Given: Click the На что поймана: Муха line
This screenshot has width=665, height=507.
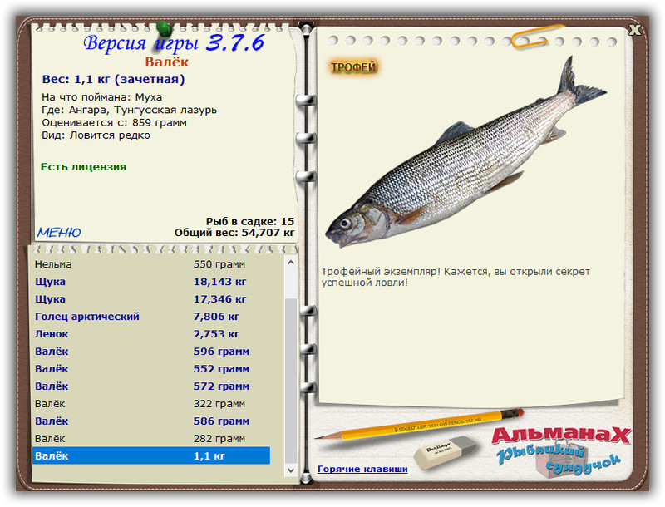Looking at the screenshot, I should tap(101, 97).
